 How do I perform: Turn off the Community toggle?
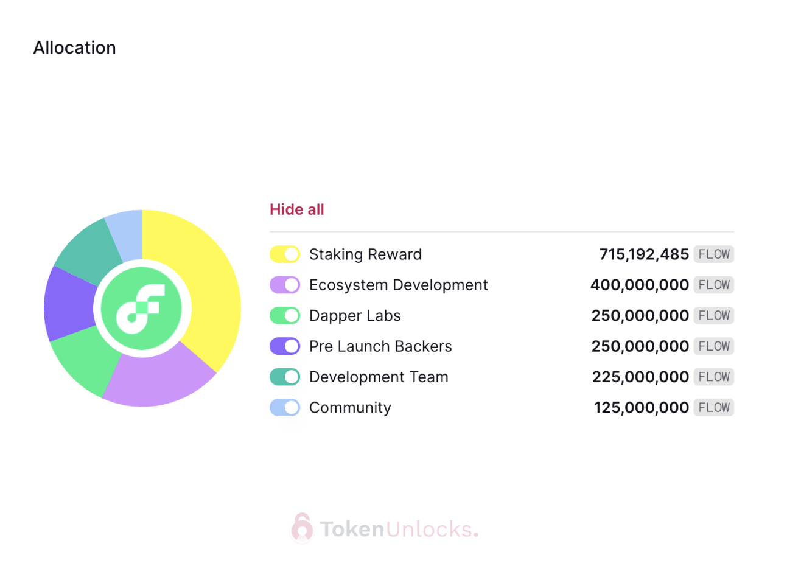285,408
